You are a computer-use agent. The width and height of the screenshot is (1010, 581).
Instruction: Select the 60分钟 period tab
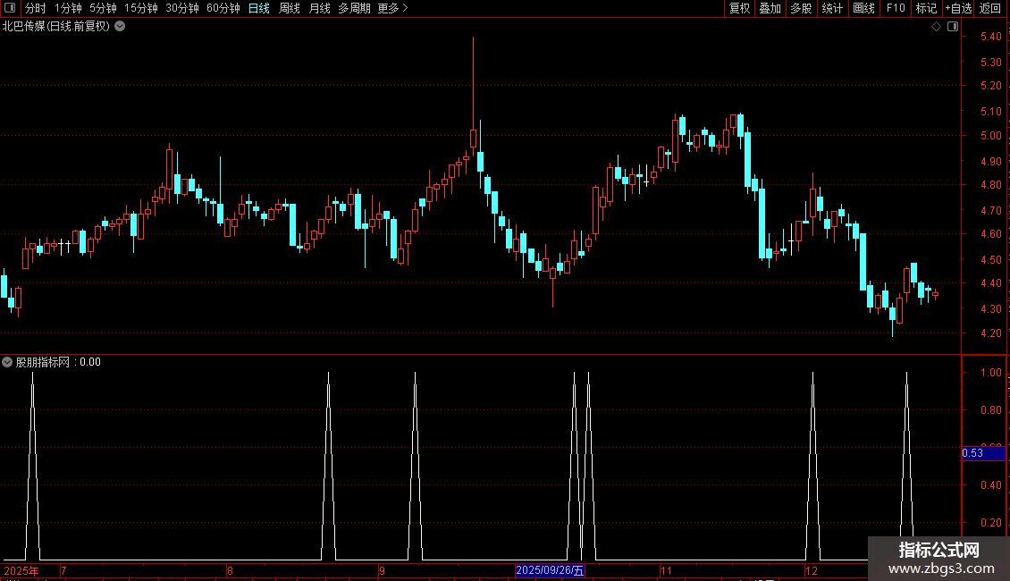point(223,8)
